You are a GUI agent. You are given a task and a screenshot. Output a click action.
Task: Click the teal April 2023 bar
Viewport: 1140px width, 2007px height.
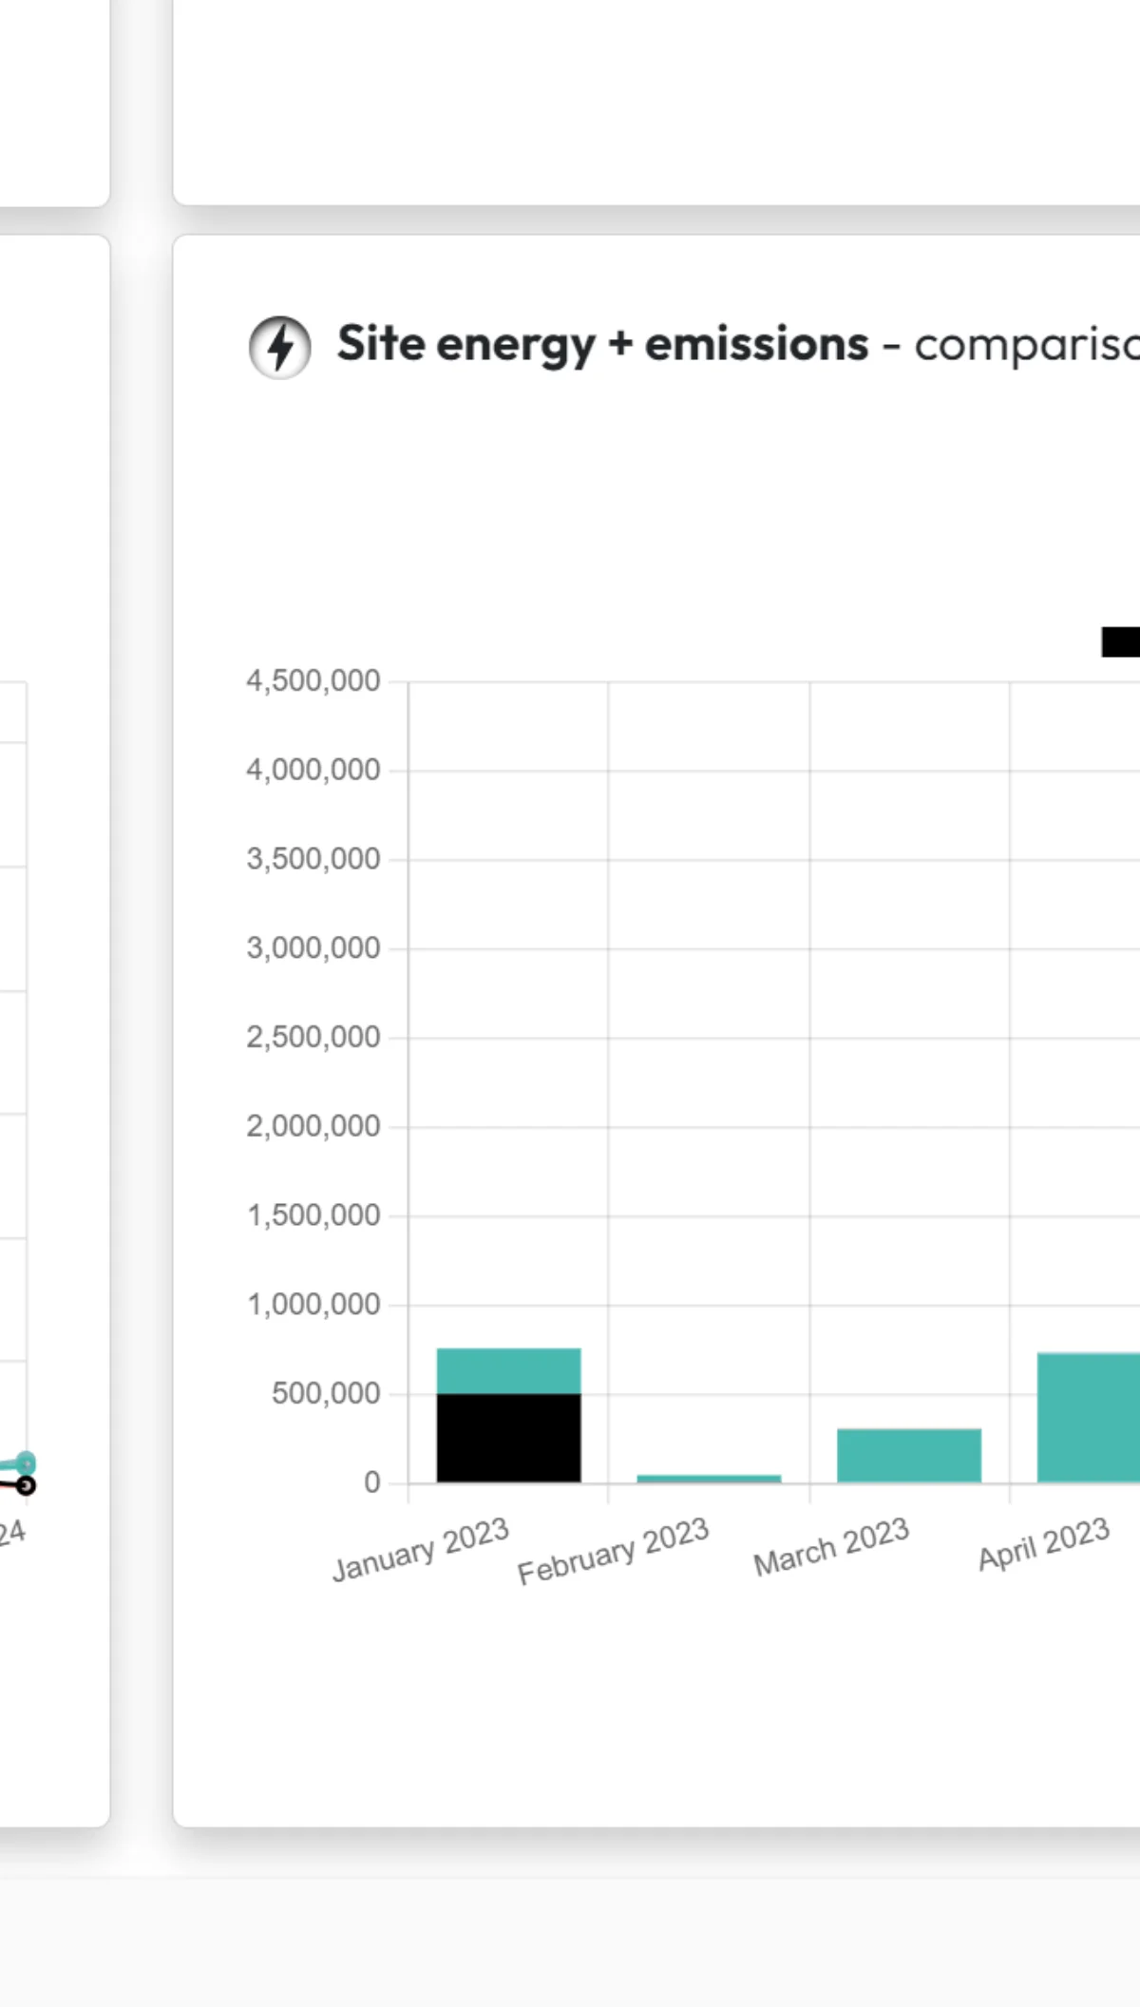pyautogui.click(x=1089, y=1417)
